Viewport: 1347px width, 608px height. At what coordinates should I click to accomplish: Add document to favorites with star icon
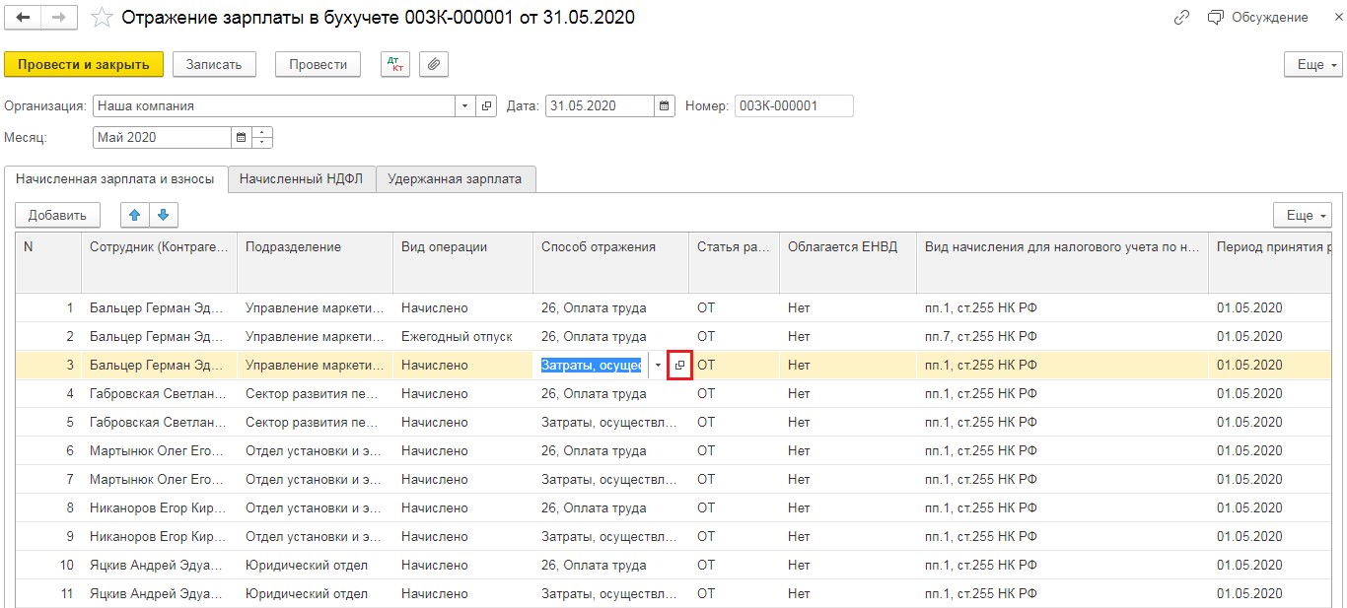(x=102, y=18)
